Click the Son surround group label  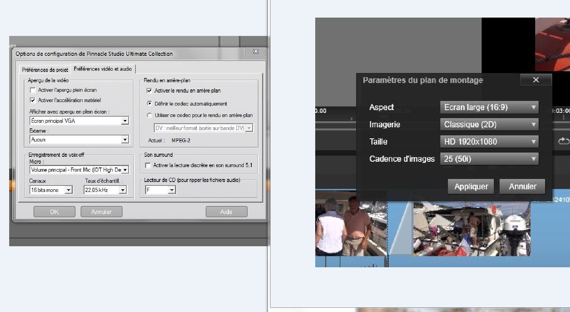coord(158,155)
